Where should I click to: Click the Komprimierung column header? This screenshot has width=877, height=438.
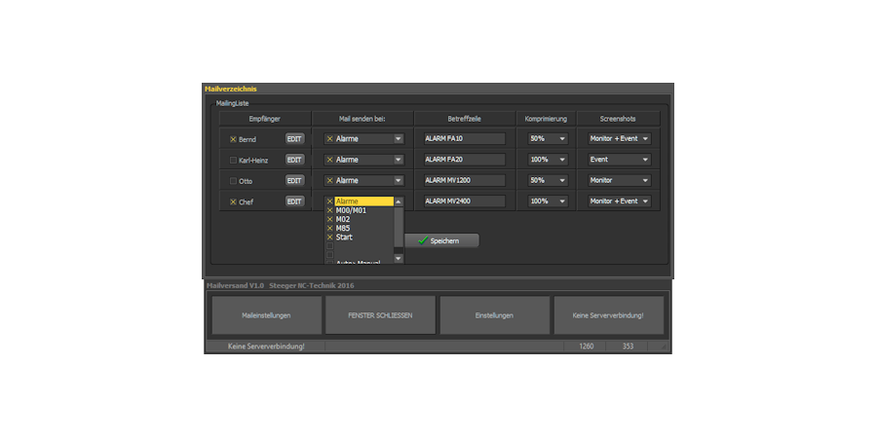tap(546, 119)
